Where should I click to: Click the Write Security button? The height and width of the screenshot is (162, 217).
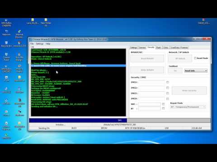189,90
